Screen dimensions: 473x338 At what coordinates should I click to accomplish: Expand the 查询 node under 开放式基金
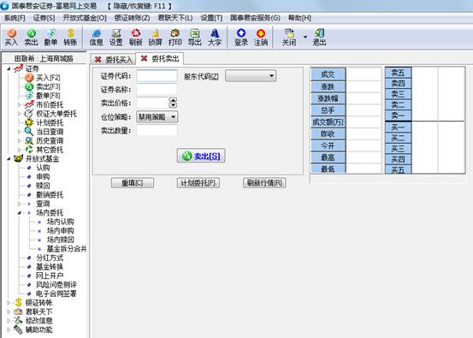pyautogui.click(x=20, y=204)
